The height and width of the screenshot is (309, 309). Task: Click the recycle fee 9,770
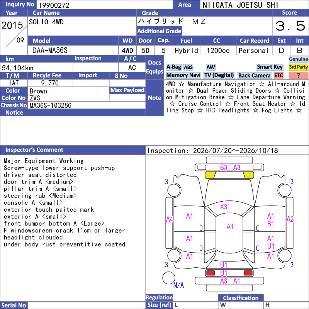50,83
